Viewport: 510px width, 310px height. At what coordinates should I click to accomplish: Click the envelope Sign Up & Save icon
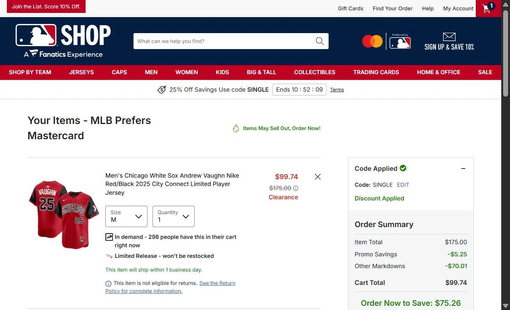tap(449, 37)
